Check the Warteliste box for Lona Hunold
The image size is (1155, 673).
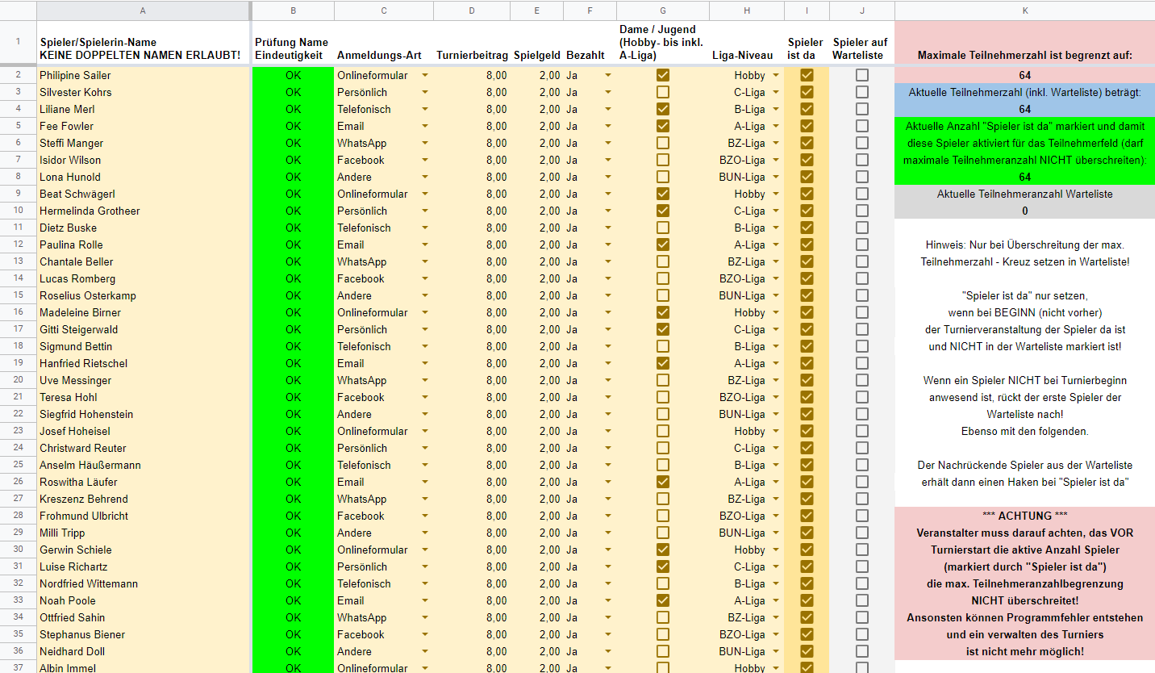pyautogui.click(x=862, y=177)
